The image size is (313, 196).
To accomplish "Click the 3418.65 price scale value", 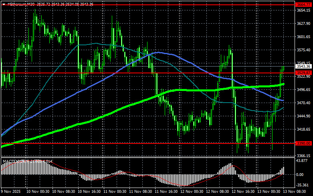I will [304, 129].
